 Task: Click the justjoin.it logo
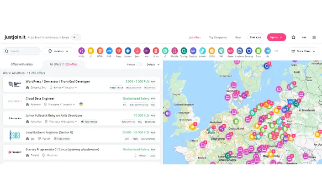15,37
